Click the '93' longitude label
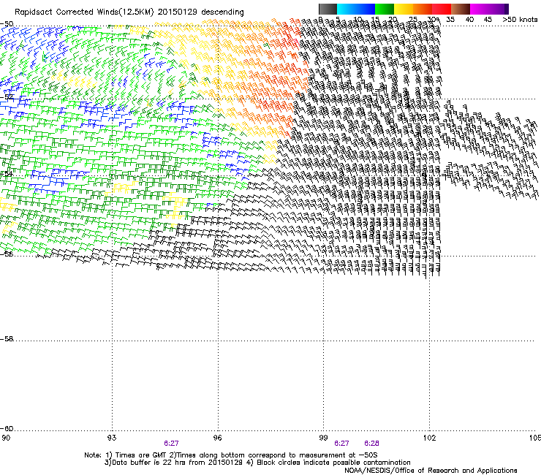Viewport: 541px width, 475px height. click(112, 438)
